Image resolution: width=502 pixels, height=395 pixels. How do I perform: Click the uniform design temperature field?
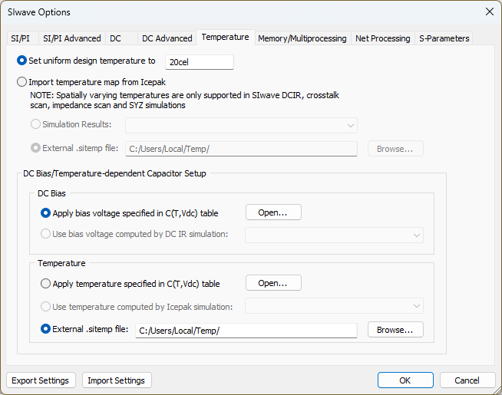coord(199,61)
